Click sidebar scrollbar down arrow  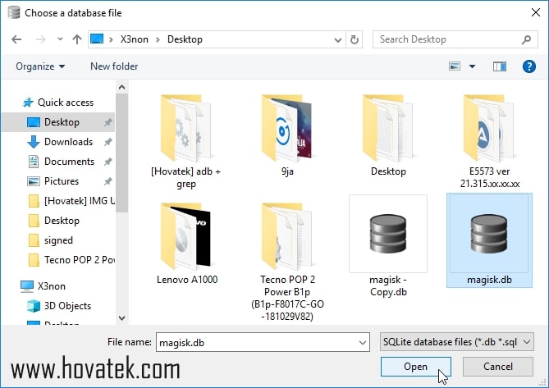click(121, 318)
